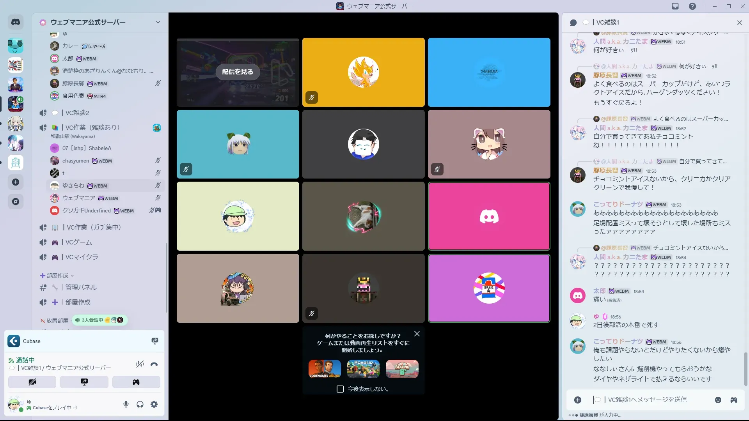
Task: Click the inbox icon in title bar
Action: click(x=675, y=6)
